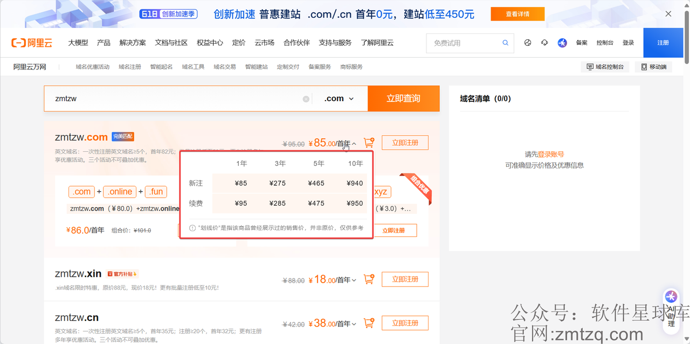Screen dimensions: 690x344
Task: Open the 支持与服务 menu
Action: point(335,43)
